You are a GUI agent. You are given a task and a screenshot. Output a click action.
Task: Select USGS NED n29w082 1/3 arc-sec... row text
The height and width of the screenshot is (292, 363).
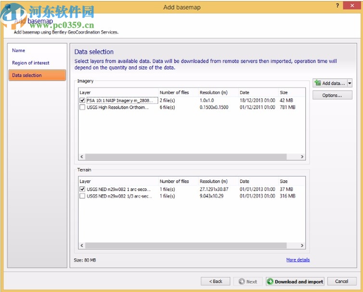click(119, 196)
